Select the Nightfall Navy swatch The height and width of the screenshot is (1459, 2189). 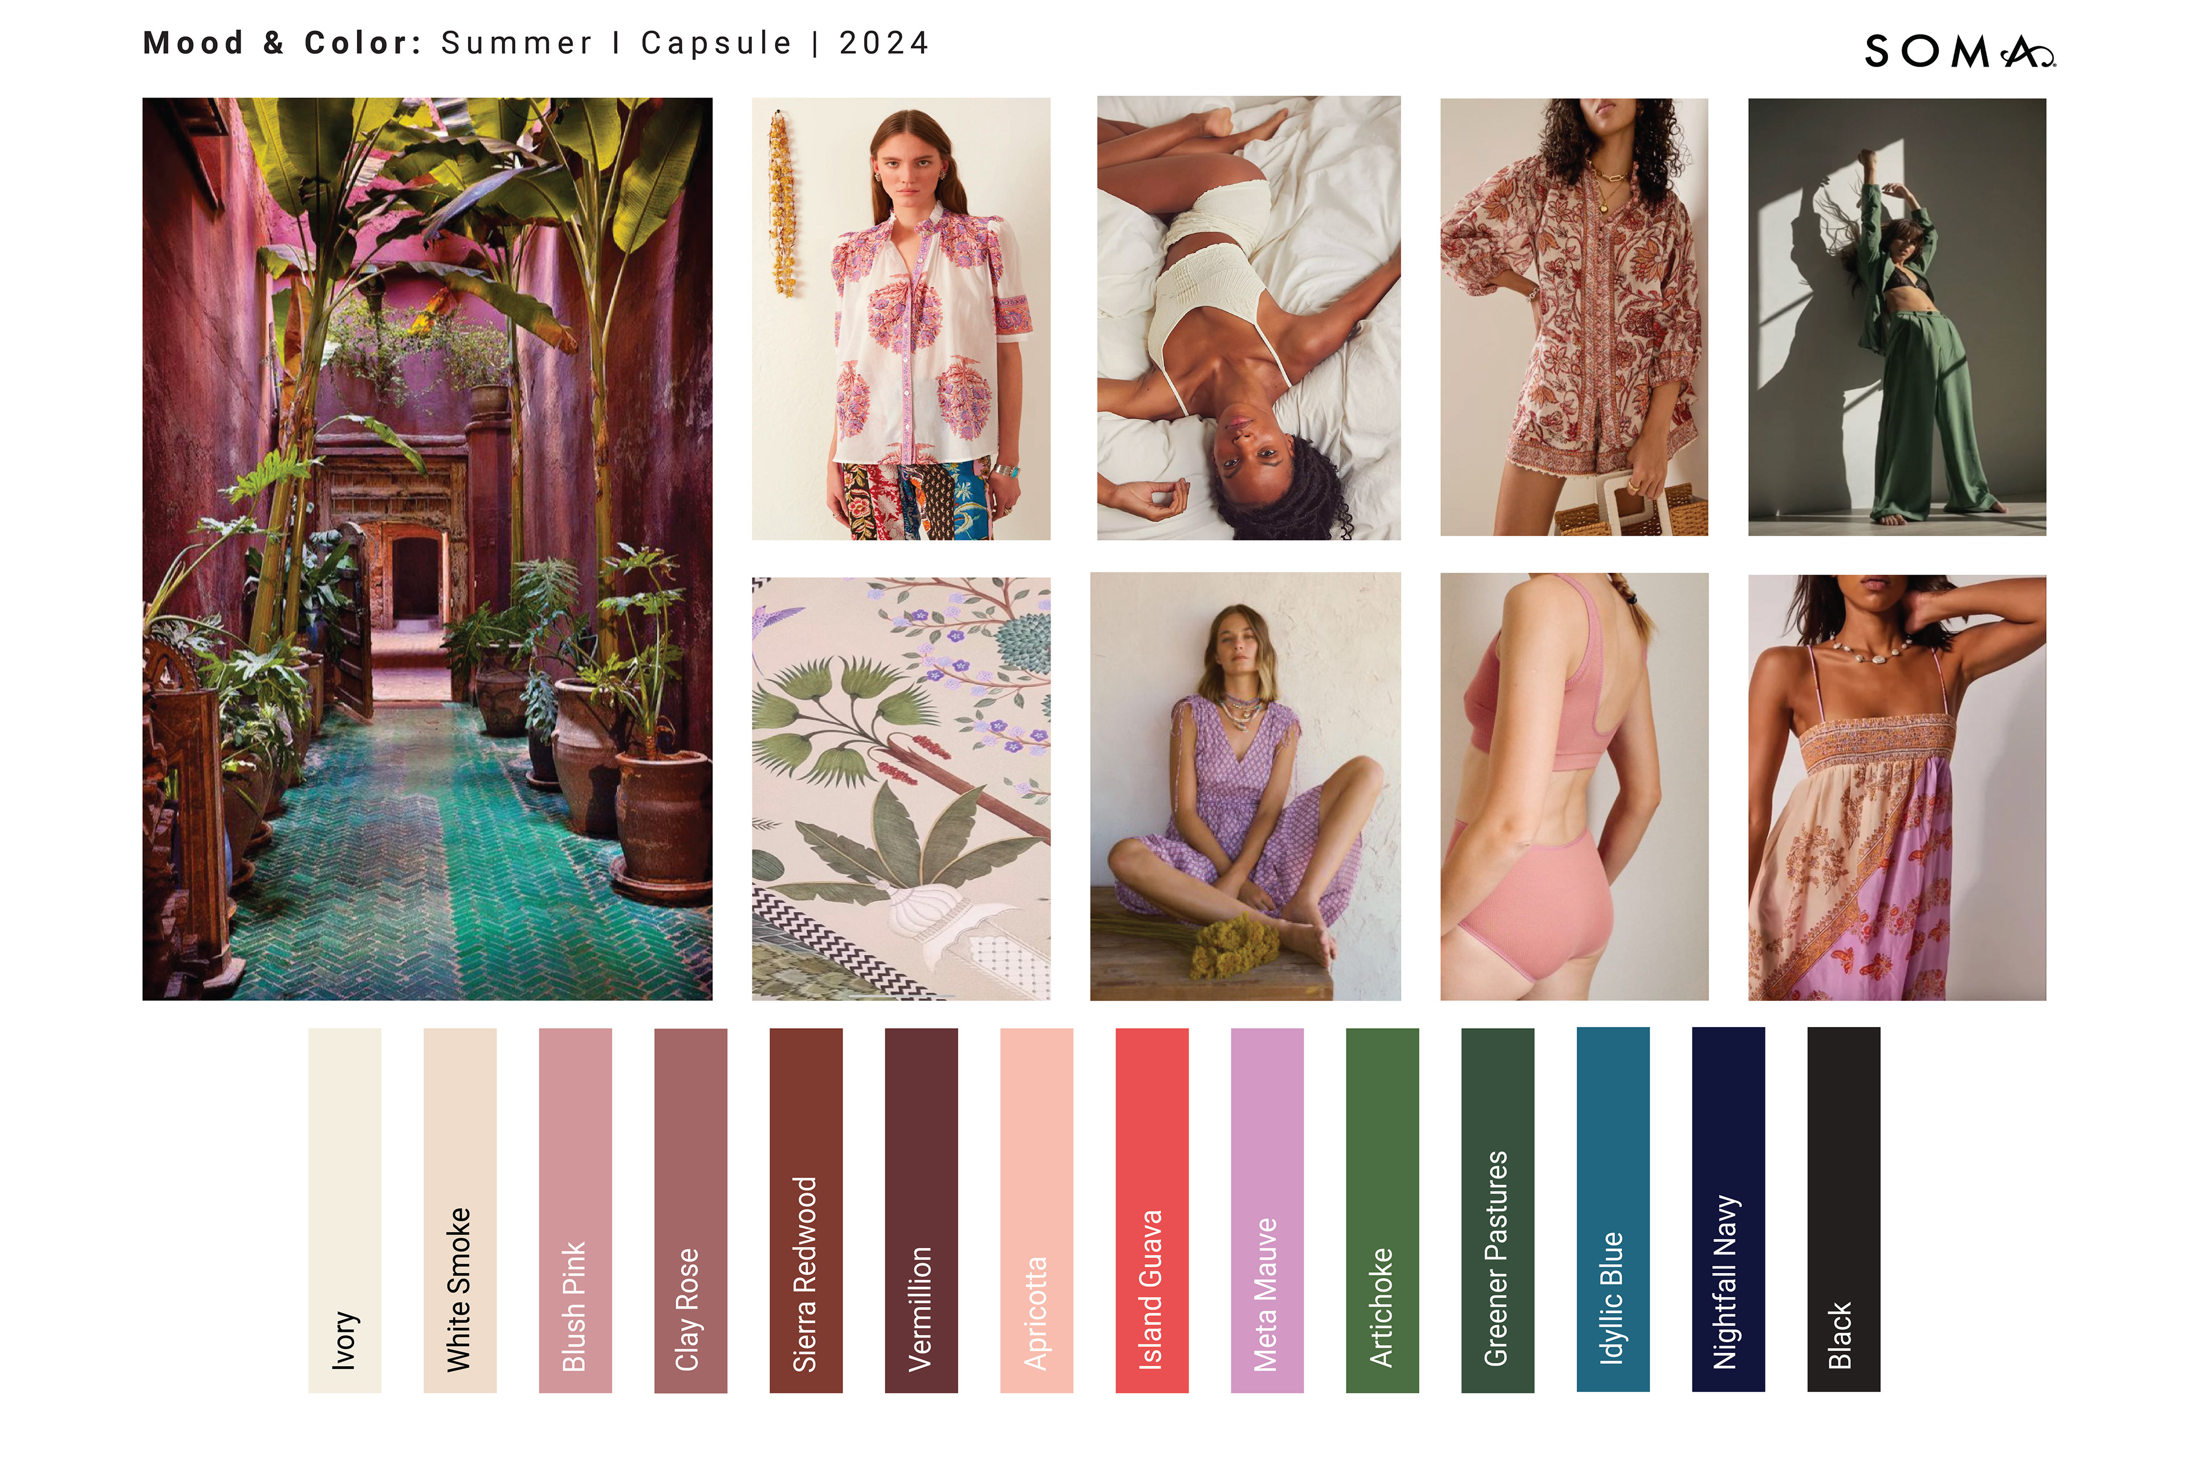point(1729,1209)
